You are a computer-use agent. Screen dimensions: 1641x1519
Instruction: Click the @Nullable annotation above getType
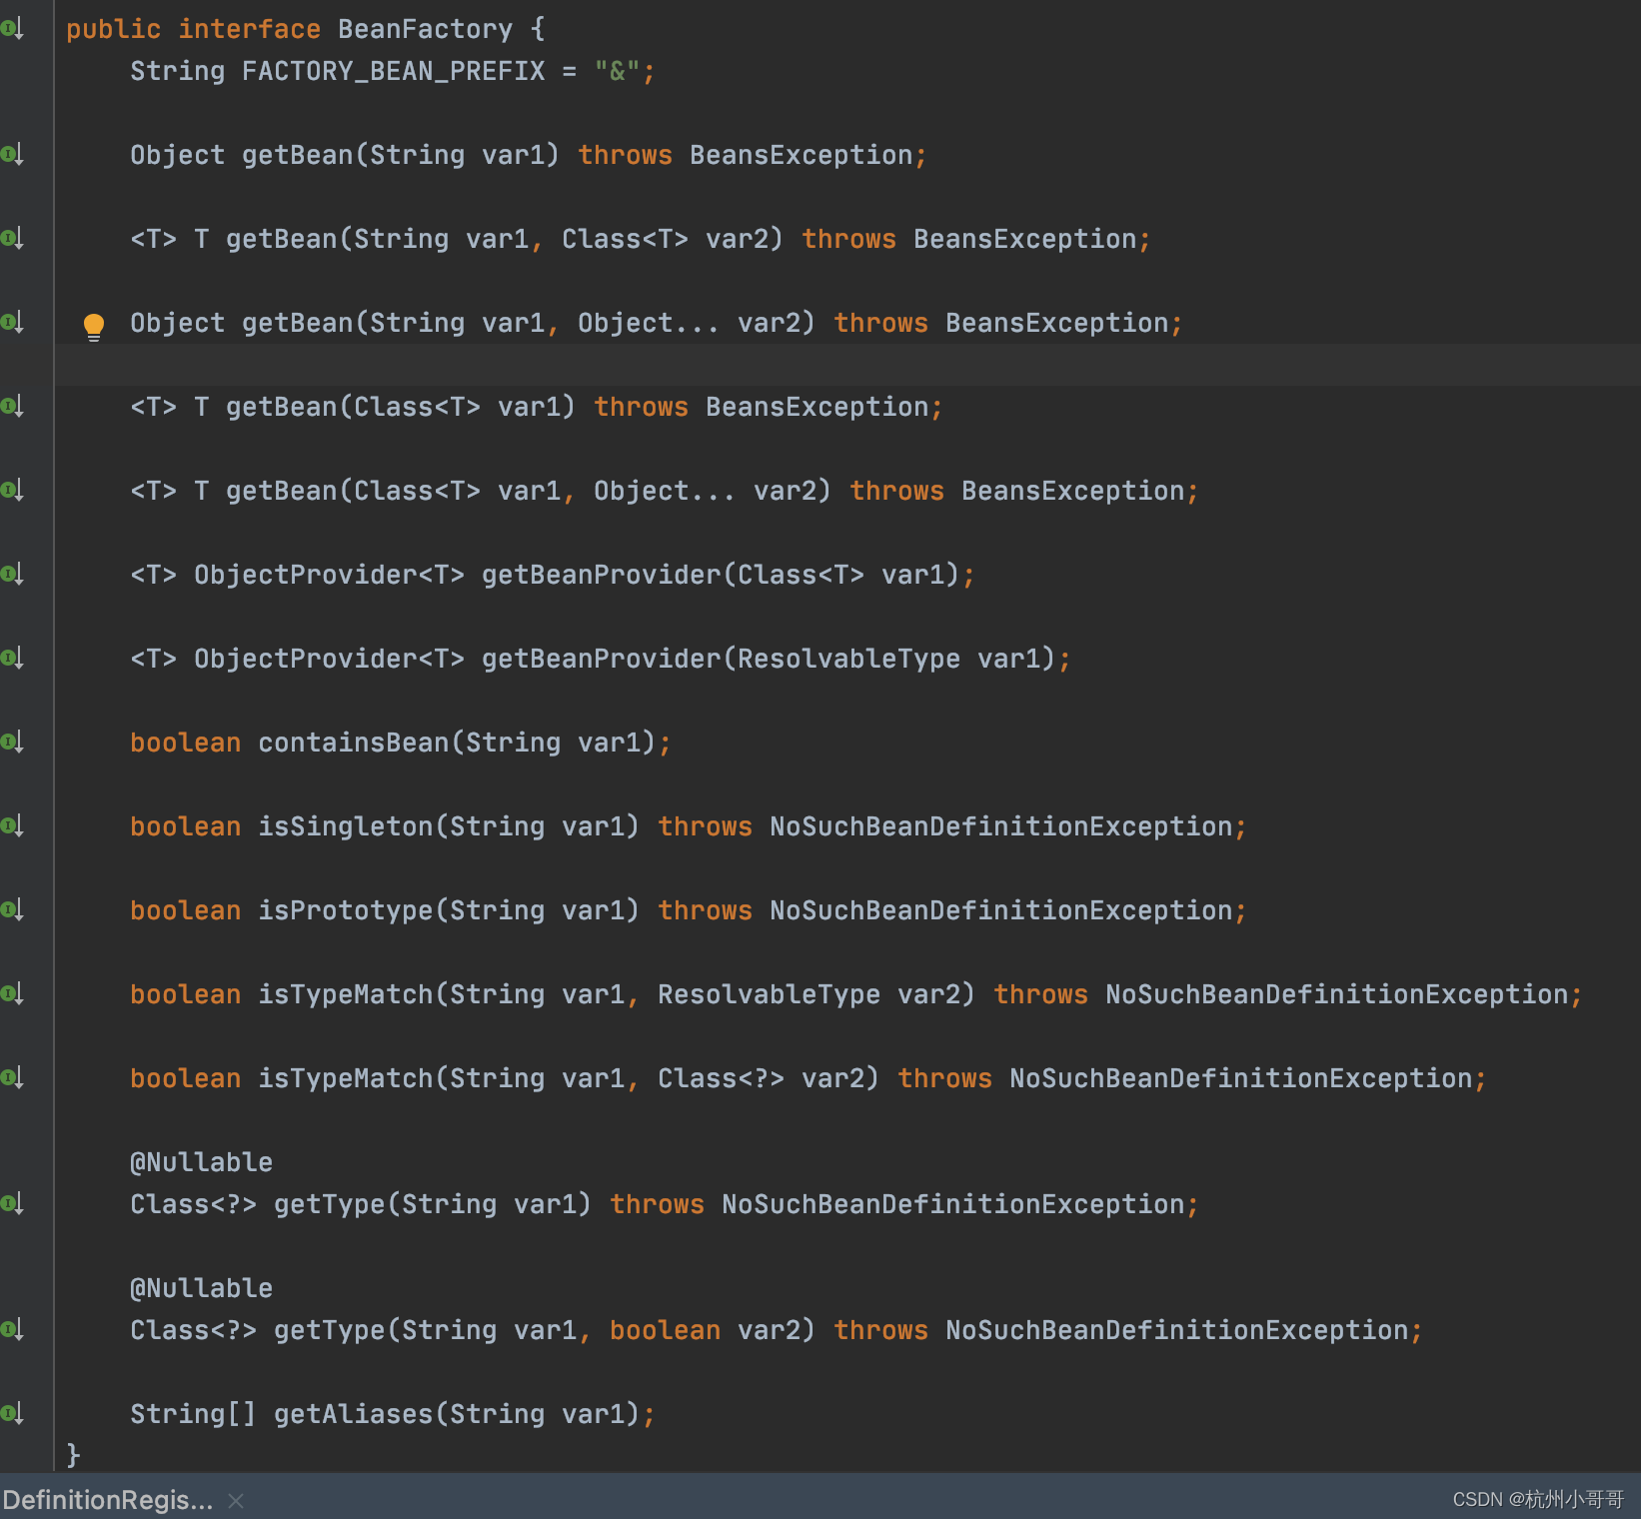point(200,1161)
